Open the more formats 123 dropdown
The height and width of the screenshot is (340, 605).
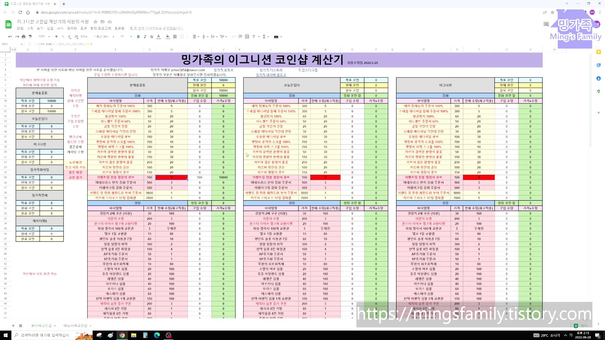[x=84, y=37]
